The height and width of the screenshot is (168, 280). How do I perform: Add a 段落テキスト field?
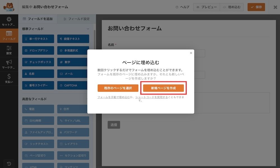click(x=73, y=39)
